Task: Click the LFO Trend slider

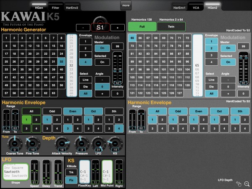Action: point(58,172)
